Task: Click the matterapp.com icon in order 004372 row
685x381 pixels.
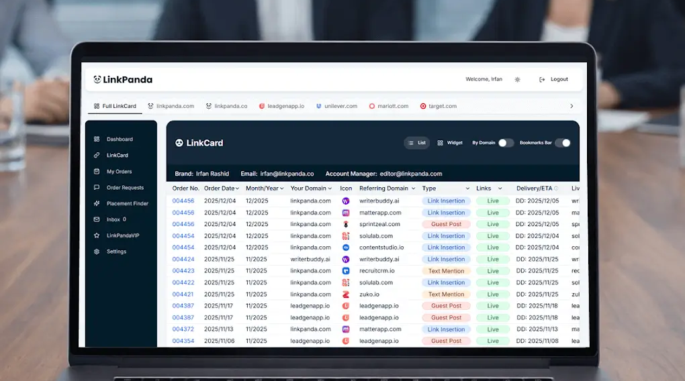Action: point(346,329)
